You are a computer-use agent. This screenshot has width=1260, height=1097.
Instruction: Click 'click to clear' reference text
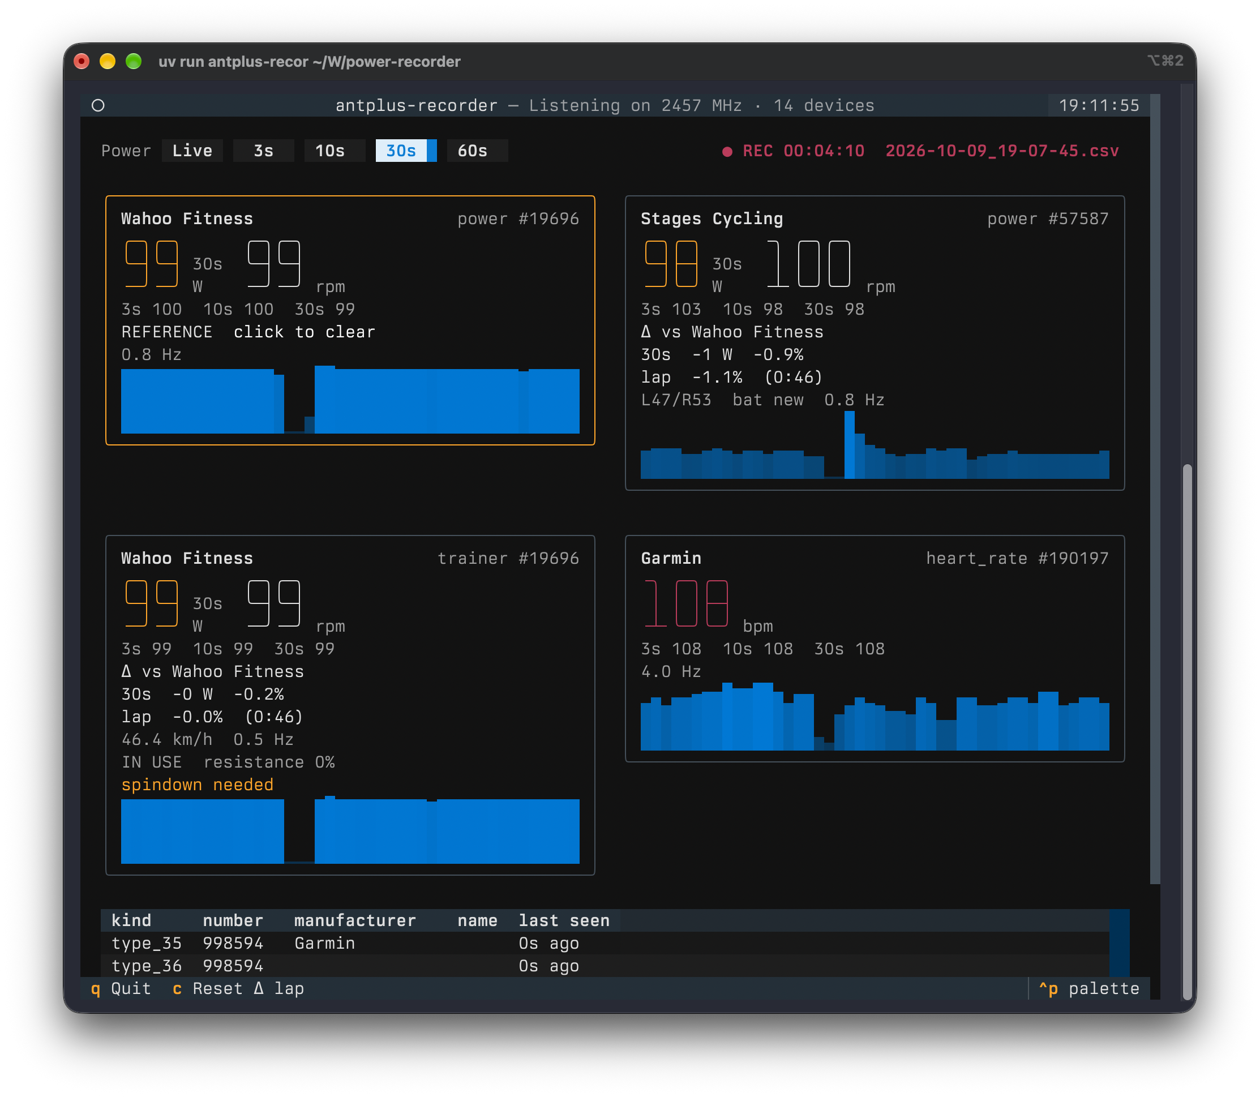[x=303, y=332]
